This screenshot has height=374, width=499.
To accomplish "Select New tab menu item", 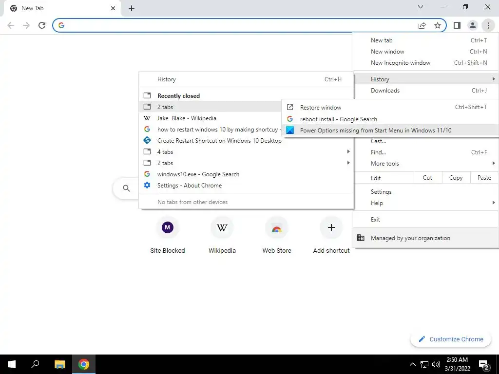I will pos(425,40).
